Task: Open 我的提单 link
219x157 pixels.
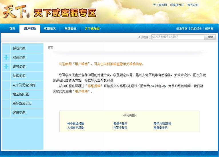Action: point(196,29)
